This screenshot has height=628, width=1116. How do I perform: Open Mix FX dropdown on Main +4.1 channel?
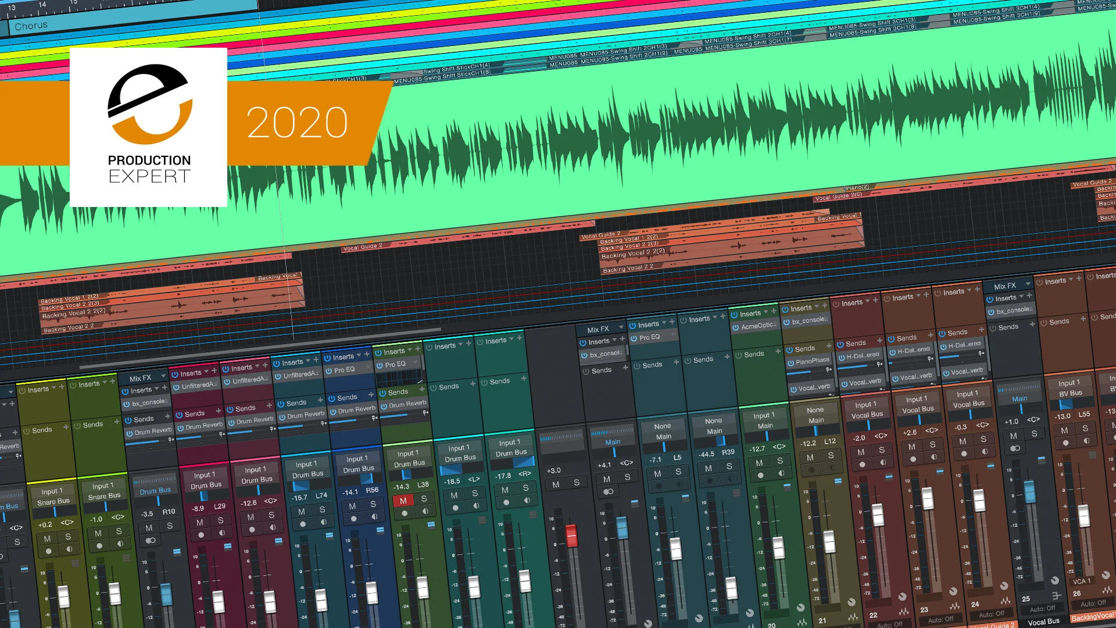pos(621,327)
